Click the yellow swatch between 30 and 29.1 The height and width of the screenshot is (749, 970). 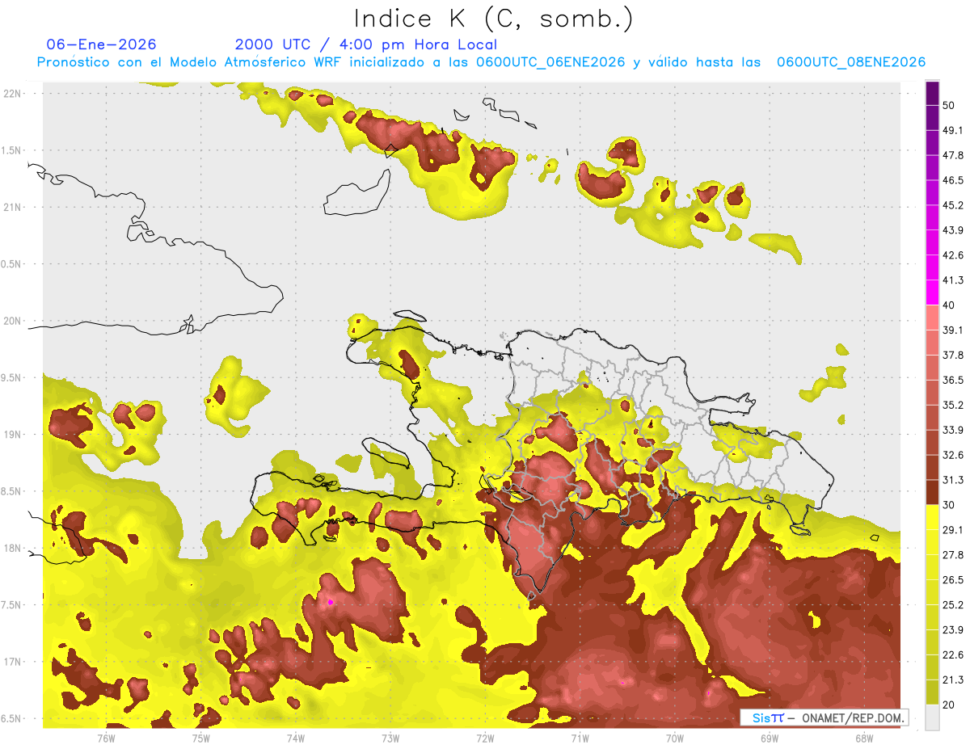(932, 517)
